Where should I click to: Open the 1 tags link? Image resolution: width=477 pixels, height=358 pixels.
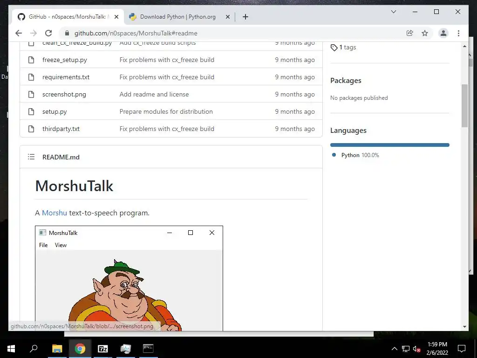pyautogui.click(x=343, y=47)
